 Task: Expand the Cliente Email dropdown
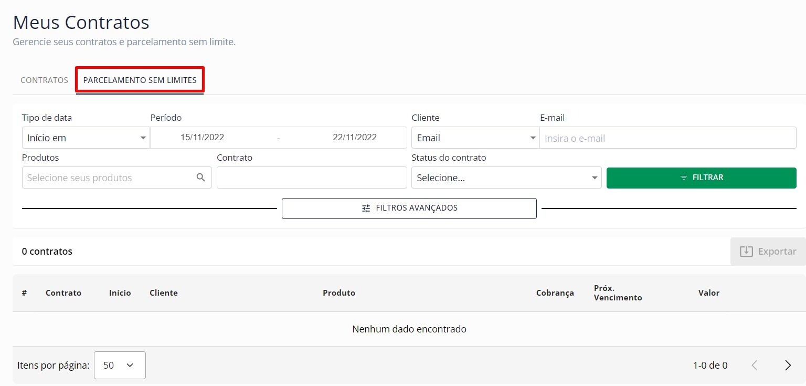(474, 138)
